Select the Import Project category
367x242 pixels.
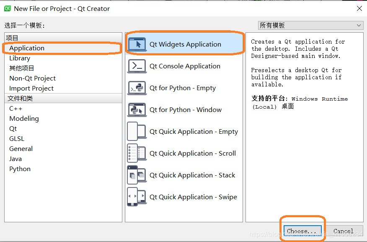point(63,88)
